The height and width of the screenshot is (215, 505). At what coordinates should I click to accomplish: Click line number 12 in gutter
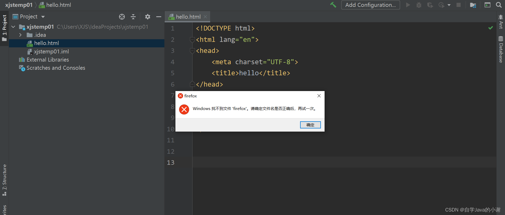(x=171, y=152)
